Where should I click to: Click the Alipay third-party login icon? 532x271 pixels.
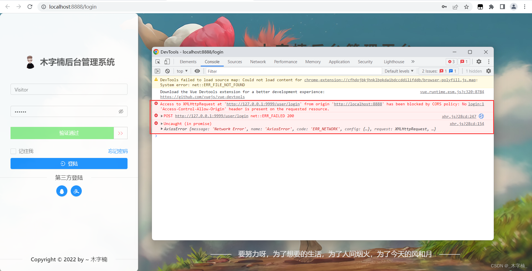coord(76,191)
